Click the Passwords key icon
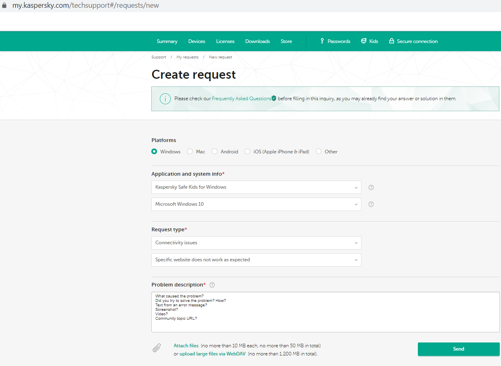 322,41
